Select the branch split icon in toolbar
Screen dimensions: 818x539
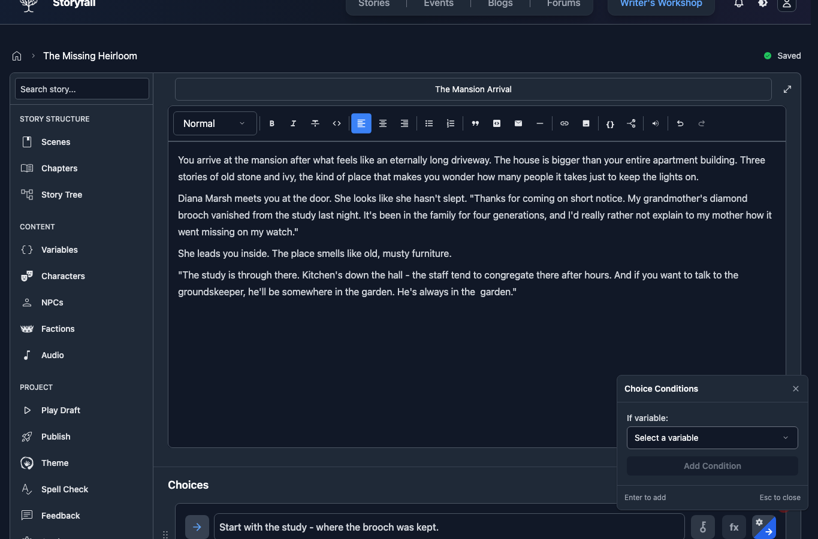[631, 123]
